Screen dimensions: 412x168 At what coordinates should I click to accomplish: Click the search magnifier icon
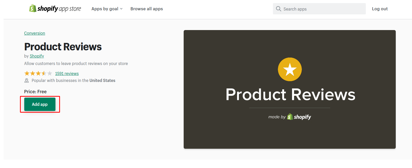pos(278,9)
